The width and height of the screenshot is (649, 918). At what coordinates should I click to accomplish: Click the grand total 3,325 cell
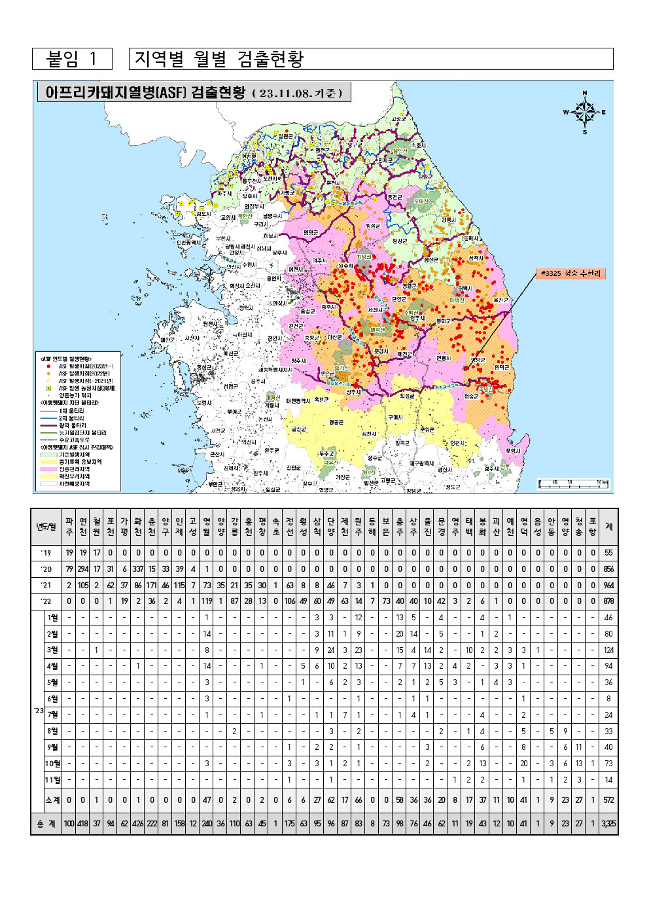pyautogui.click(x=608, y=824)
